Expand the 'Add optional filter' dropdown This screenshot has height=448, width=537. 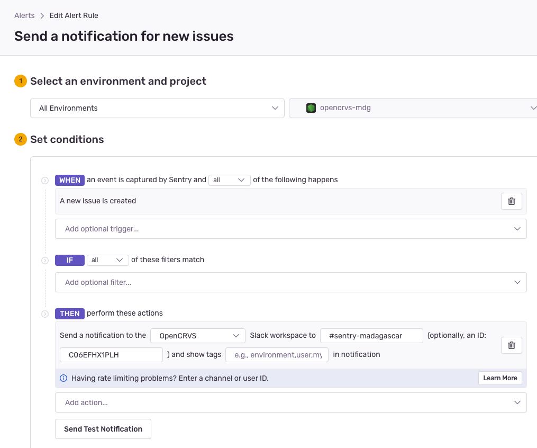coord(290,282)
